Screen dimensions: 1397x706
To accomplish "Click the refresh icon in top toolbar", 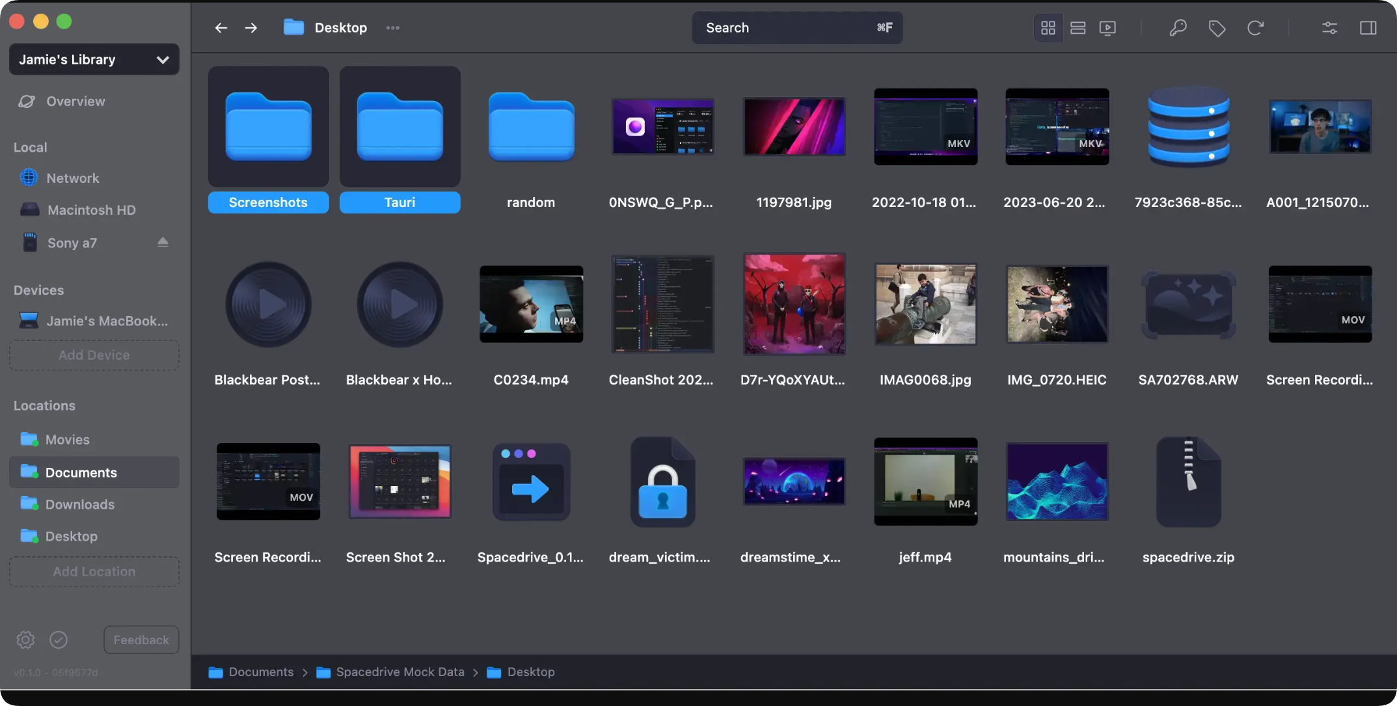I will tap(1255, 28).
